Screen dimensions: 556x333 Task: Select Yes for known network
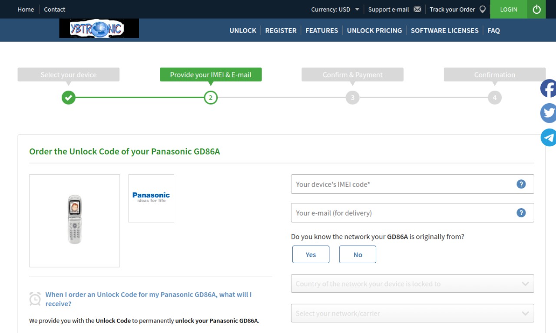311,255
